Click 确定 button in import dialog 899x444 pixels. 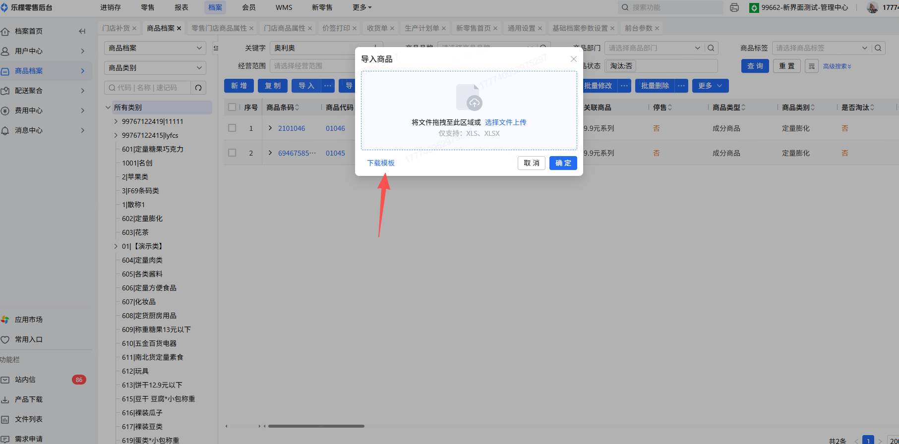coord(563,163)
